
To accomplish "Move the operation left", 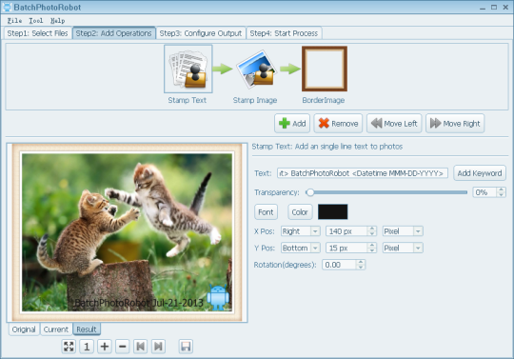I will (394, 123).
